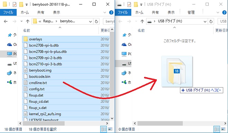
Task: Open Homegroup in berryboot sidebar
Action: coord(12,82)
